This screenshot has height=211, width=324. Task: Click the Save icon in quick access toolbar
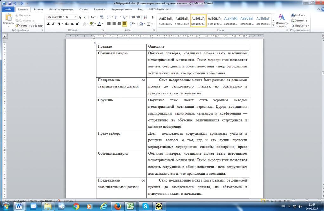(x=10, y=3)
